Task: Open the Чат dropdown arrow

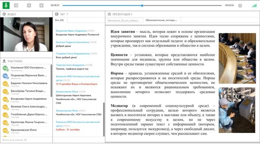Action: [67, 14]
